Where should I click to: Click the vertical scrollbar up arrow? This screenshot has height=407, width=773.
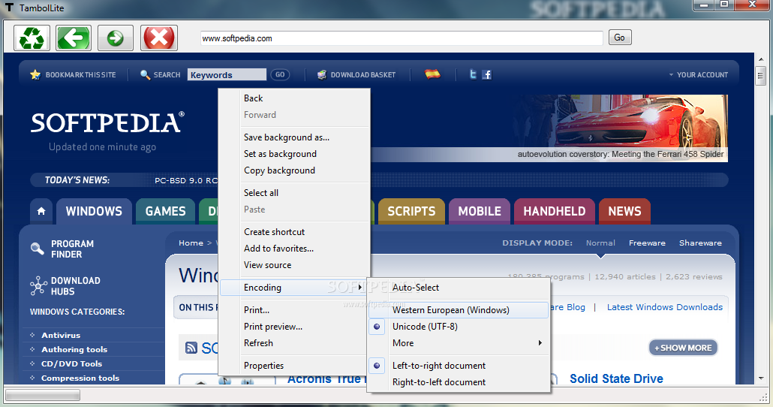761,59
